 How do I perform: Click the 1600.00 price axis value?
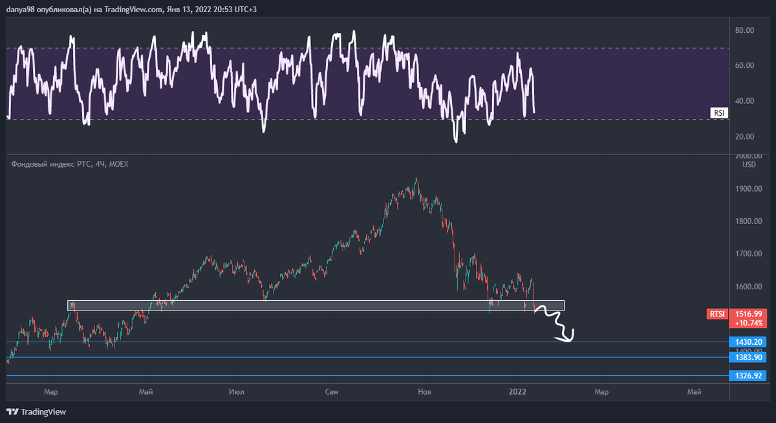(x=749, y=286)
